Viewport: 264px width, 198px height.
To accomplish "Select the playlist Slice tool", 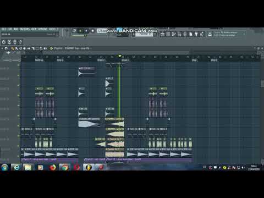I will coord(33,48).
